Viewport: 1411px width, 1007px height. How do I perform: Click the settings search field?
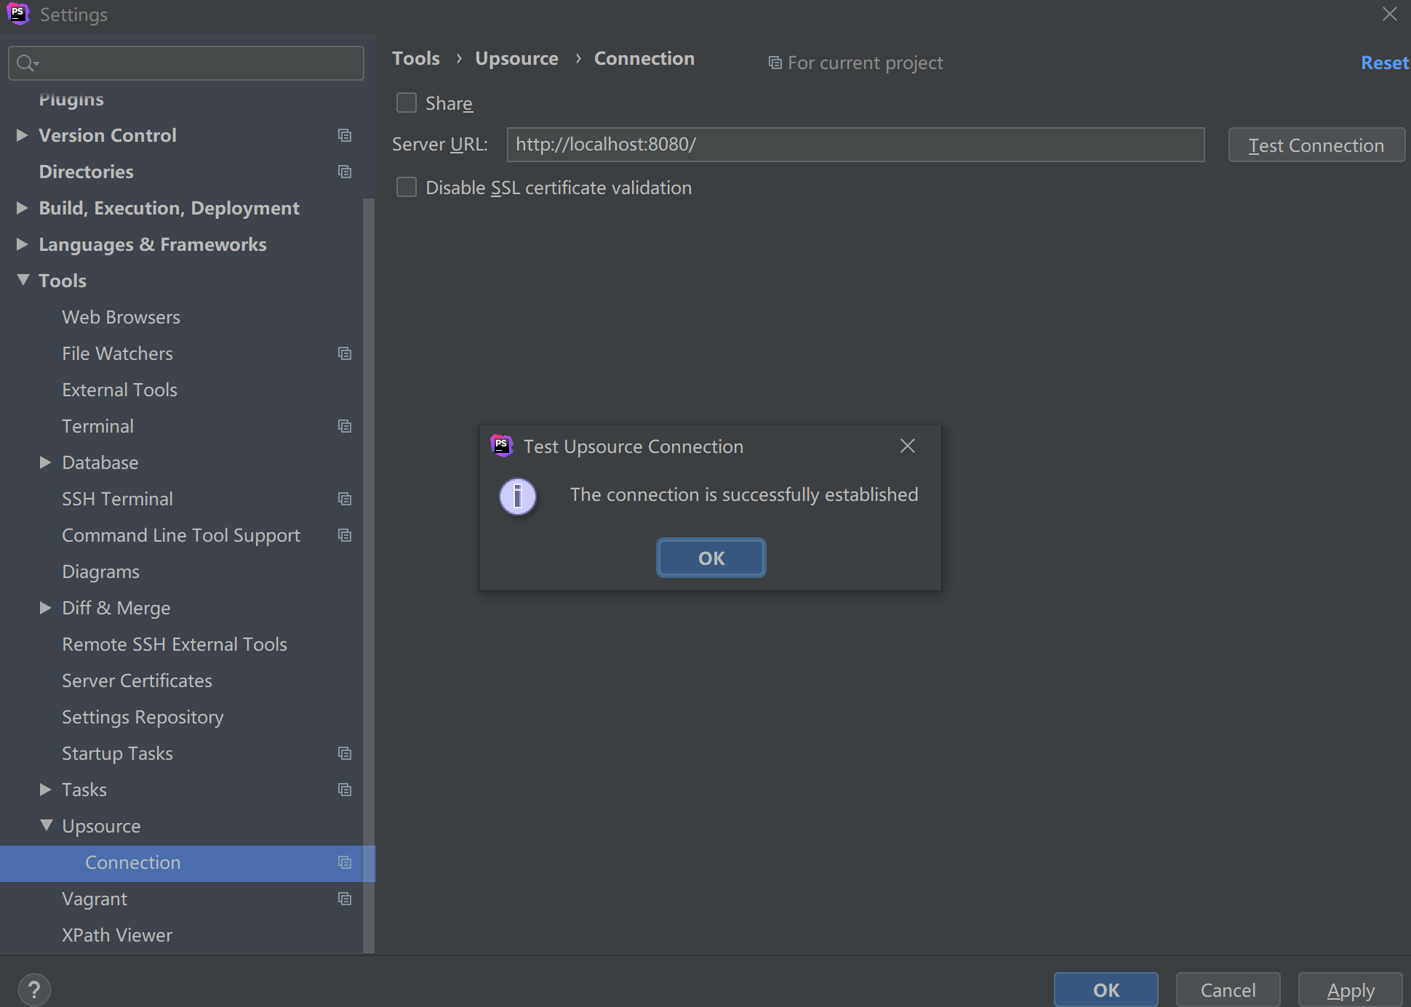(x=186, y=63)
